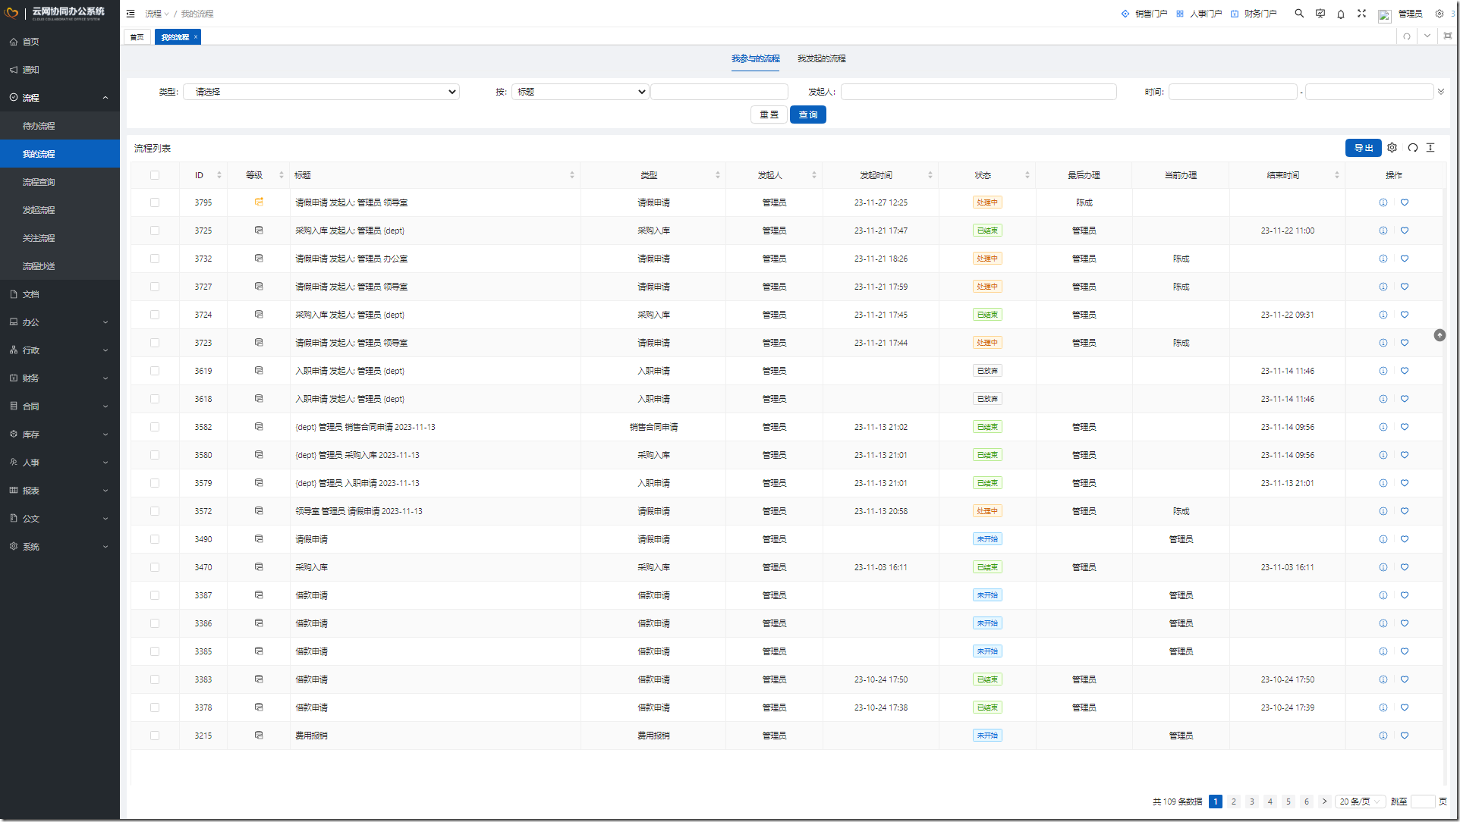Open the tab bar dropdown chevron

1427,36
